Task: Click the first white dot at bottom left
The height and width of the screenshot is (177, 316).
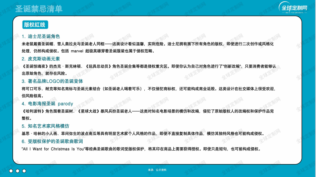Action: point(11,171)
